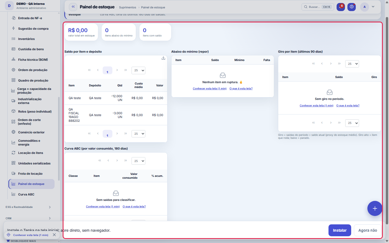
Task: Expand the account chevron in the header
Action: point(373,7)
